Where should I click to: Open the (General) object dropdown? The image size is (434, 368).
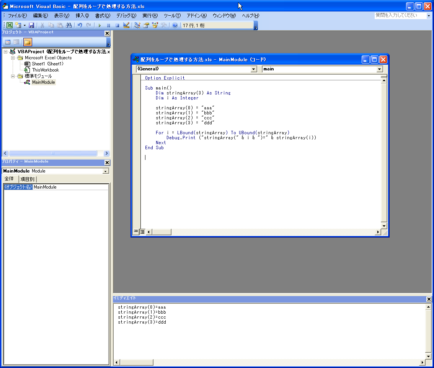254,69
